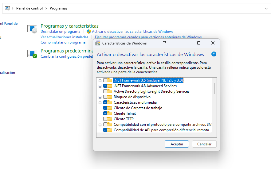Expand the Características multimedia node
This screenshot has width=271, height=169.
(100, 103)
